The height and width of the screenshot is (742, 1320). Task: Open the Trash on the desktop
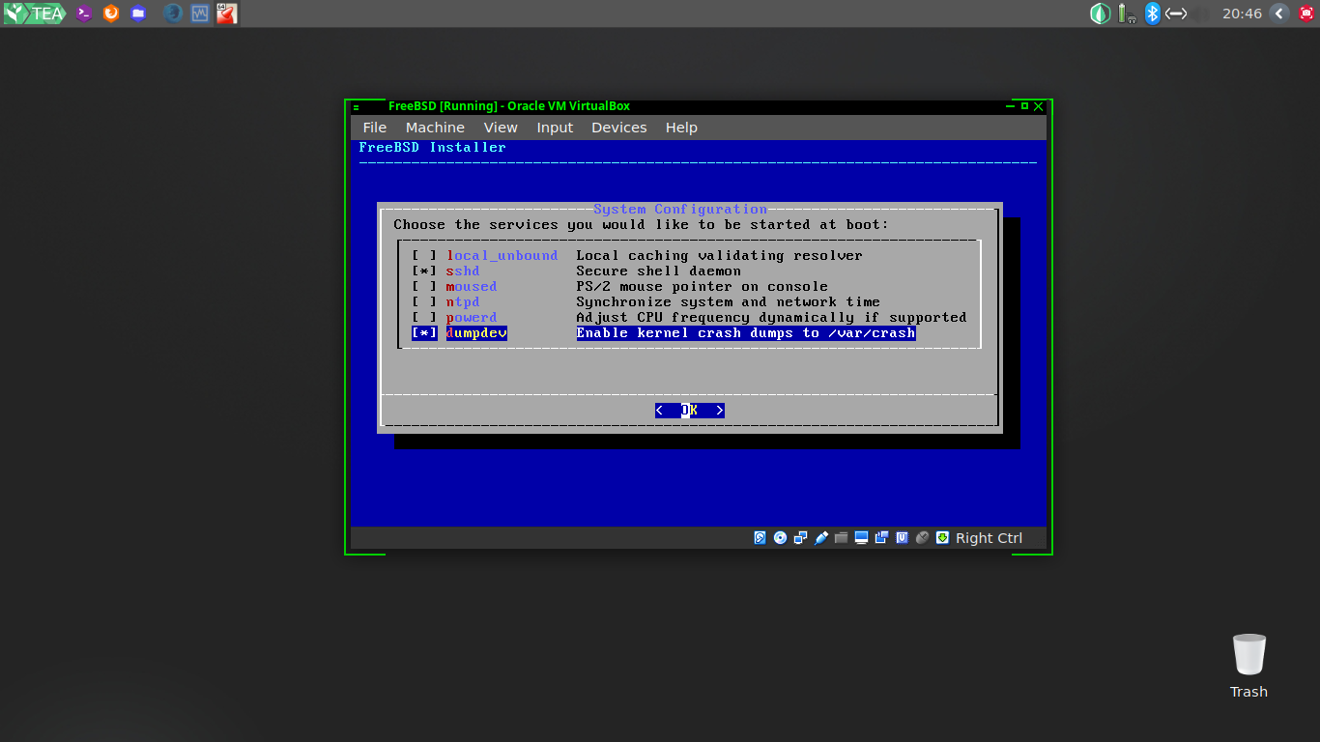click(x=1248, y=666)
